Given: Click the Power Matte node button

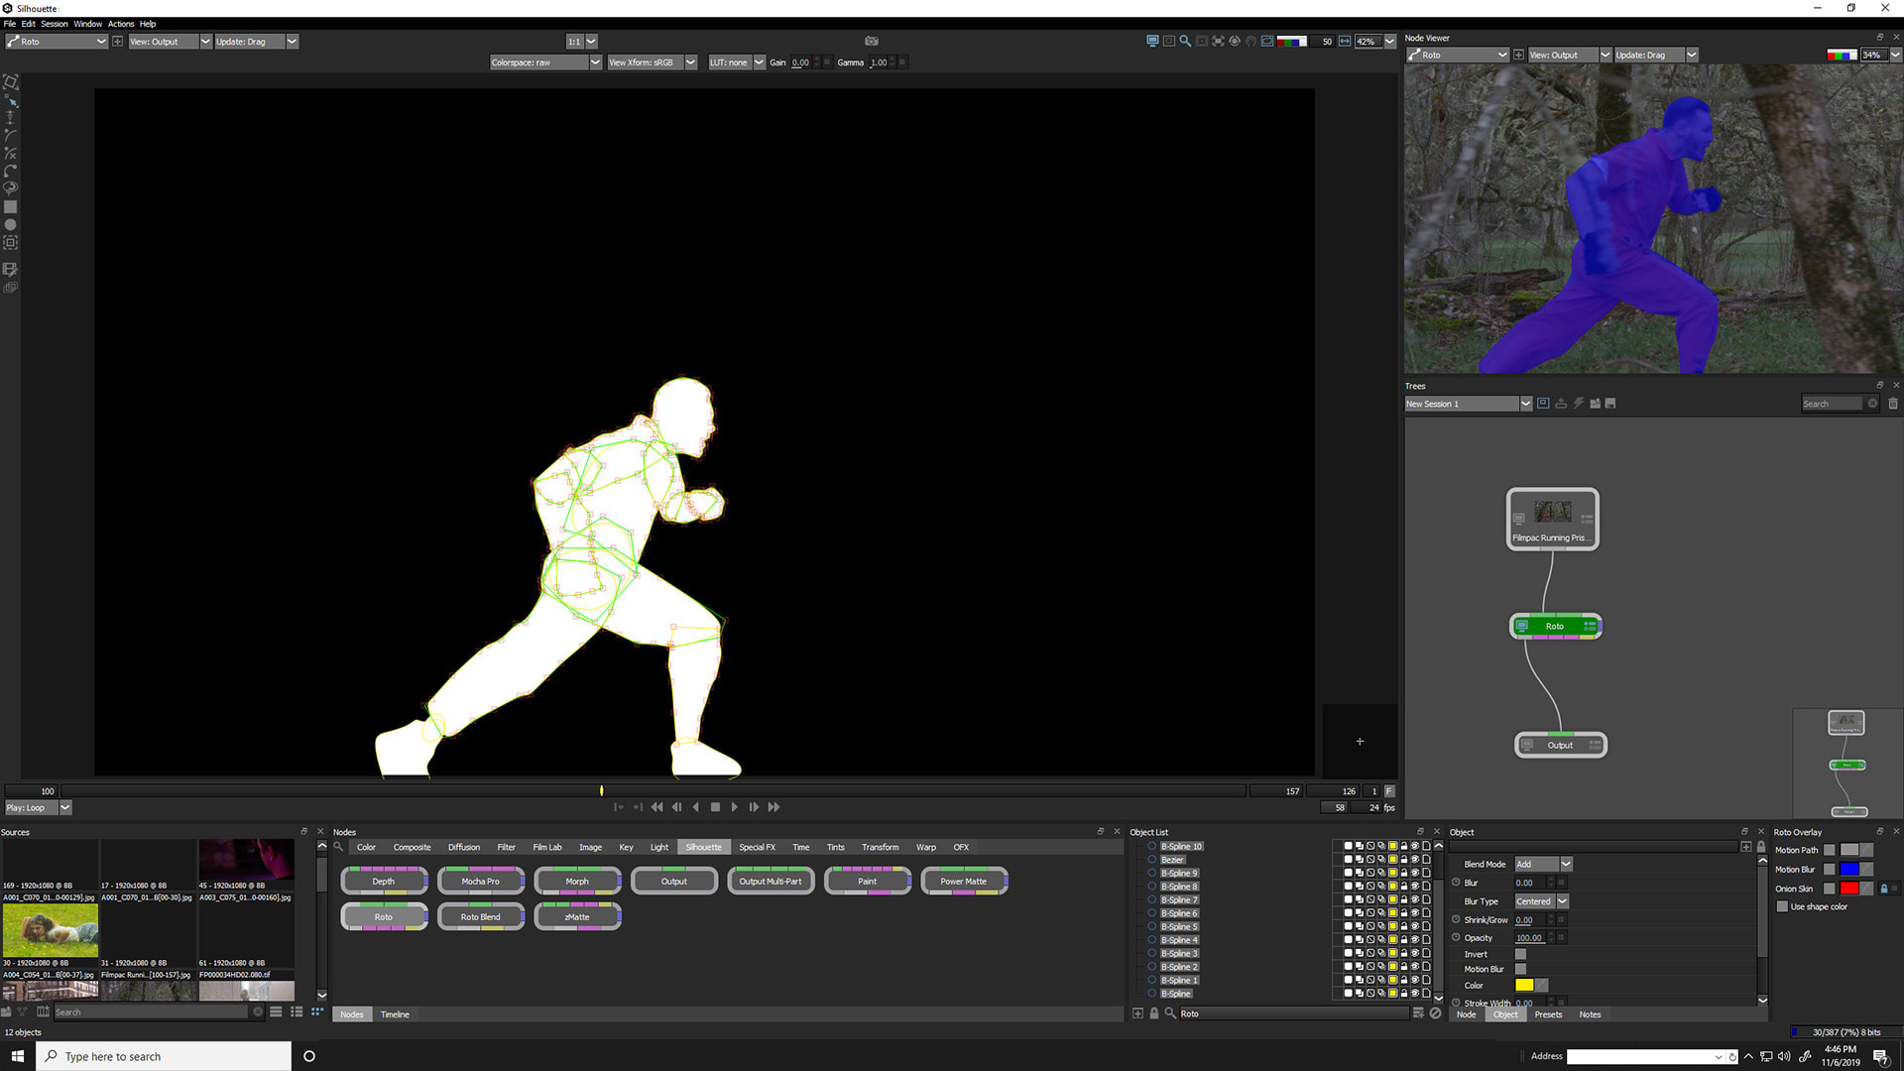Looking at the screenshot, I should tap(963, 882).
